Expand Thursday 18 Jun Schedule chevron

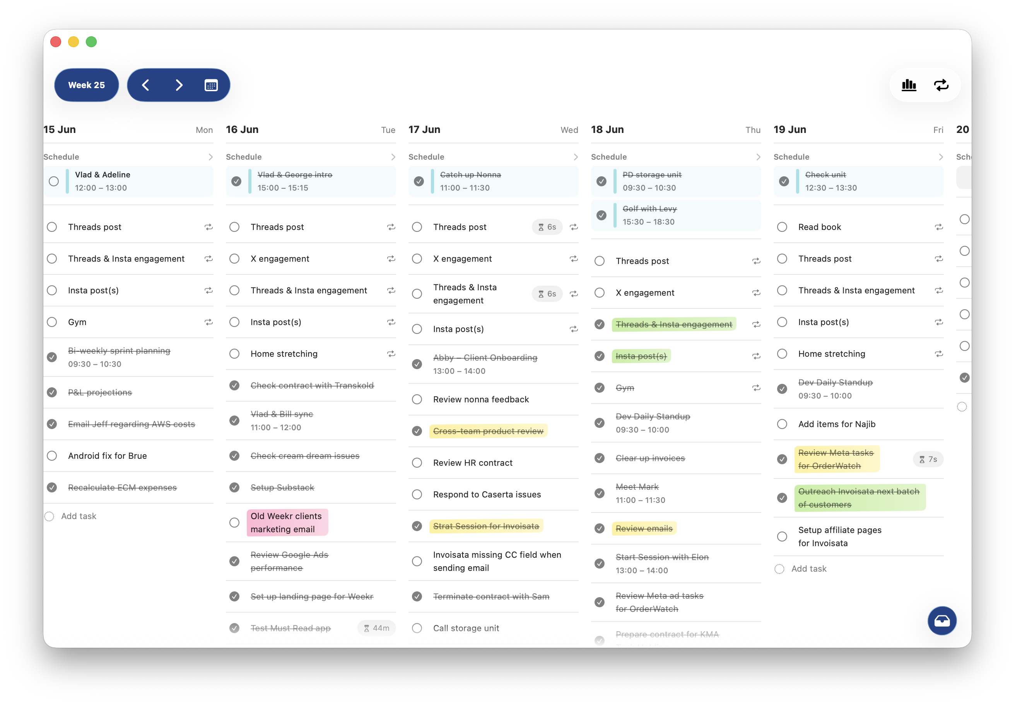[x=758, y=157]
